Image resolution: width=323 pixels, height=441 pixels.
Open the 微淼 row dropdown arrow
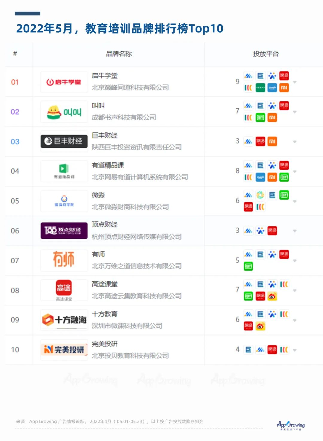(295, 201)
